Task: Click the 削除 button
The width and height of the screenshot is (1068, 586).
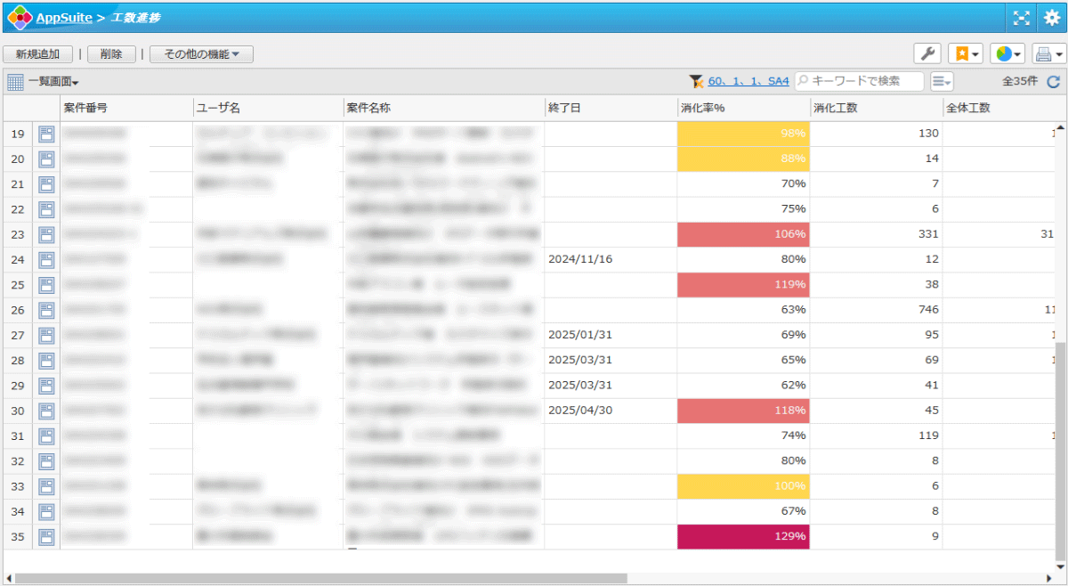Action: [111, 54]
